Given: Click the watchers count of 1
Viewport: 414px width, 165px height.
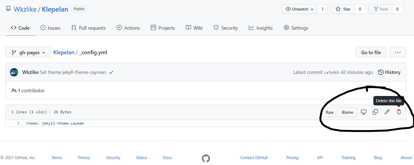Looking at the screenshot, I should [322, 9].
